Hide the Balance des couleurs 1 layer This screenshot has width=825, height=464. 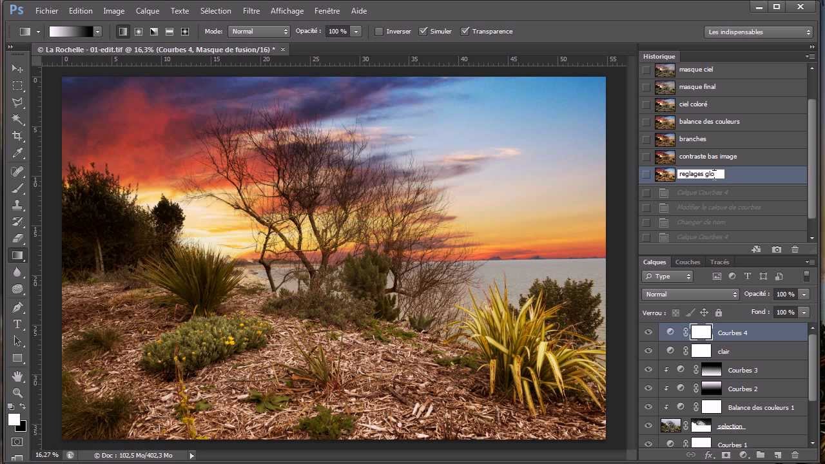[648, 407]
